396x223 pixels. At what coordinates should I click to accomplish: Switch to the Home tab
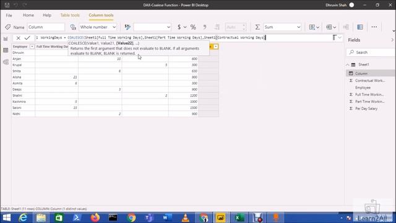(28, 15)
